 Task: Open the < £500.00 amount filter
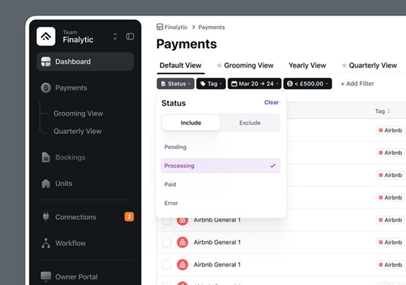(x=307, y=84)
